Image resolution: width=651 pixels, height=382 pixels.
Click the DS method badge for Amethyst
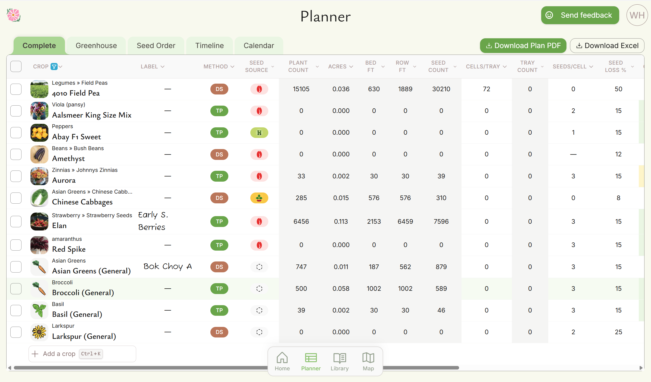click(x=219, y=154)
